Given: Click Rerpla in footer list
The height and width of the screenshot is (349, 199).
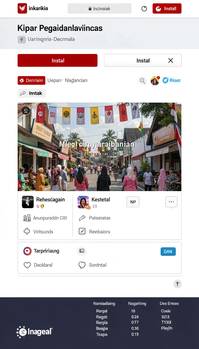Looking at the screenshot, I should [x=102, y=323].
